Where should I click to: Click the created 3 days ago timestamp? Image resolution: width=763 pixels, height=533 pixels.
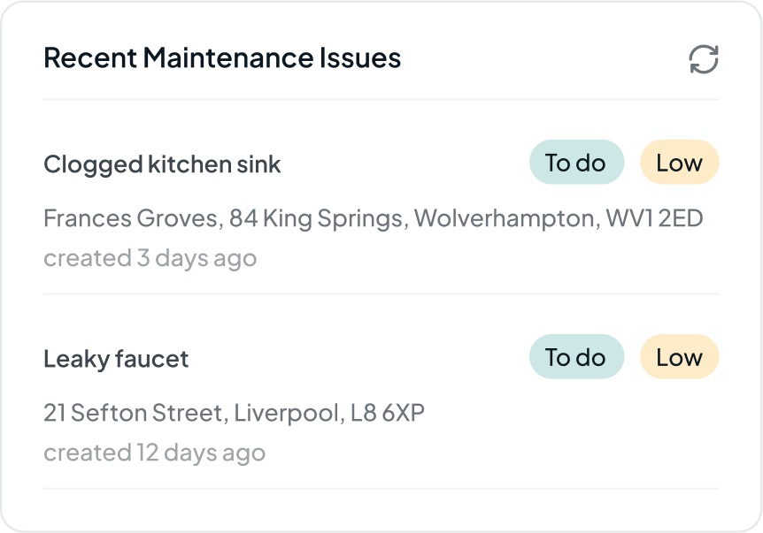pos(150,258)
